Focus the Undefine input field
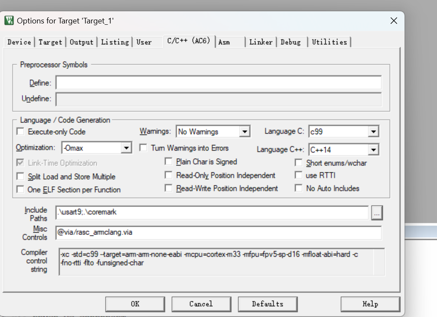437x317 pixels. coord(218,99)
